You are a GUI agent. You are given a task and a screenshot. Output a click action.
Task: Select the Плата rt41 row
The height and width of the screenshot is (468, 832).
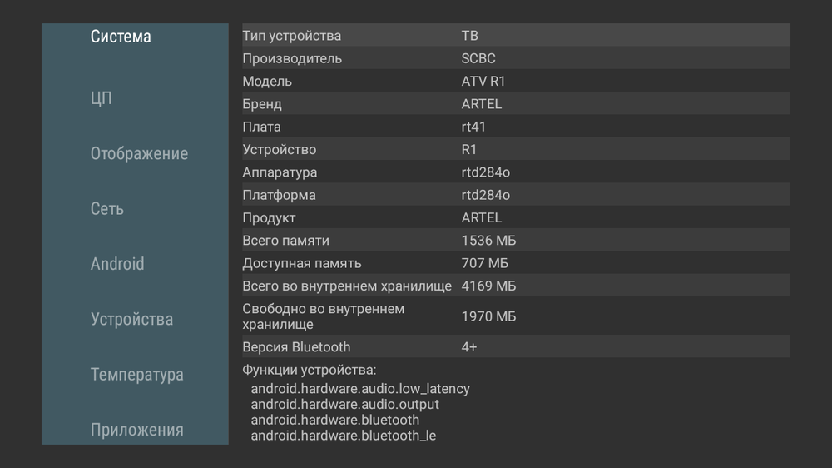click(516, 127)
